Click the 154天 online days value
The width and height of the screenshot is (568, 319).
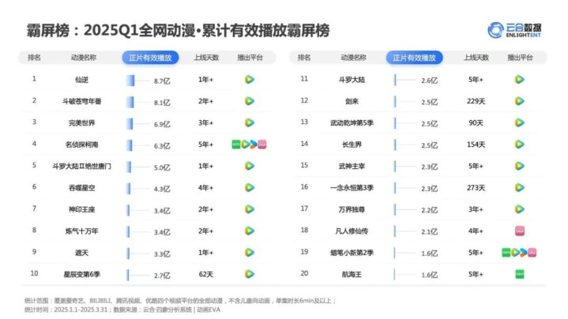(x=476, y=144)
